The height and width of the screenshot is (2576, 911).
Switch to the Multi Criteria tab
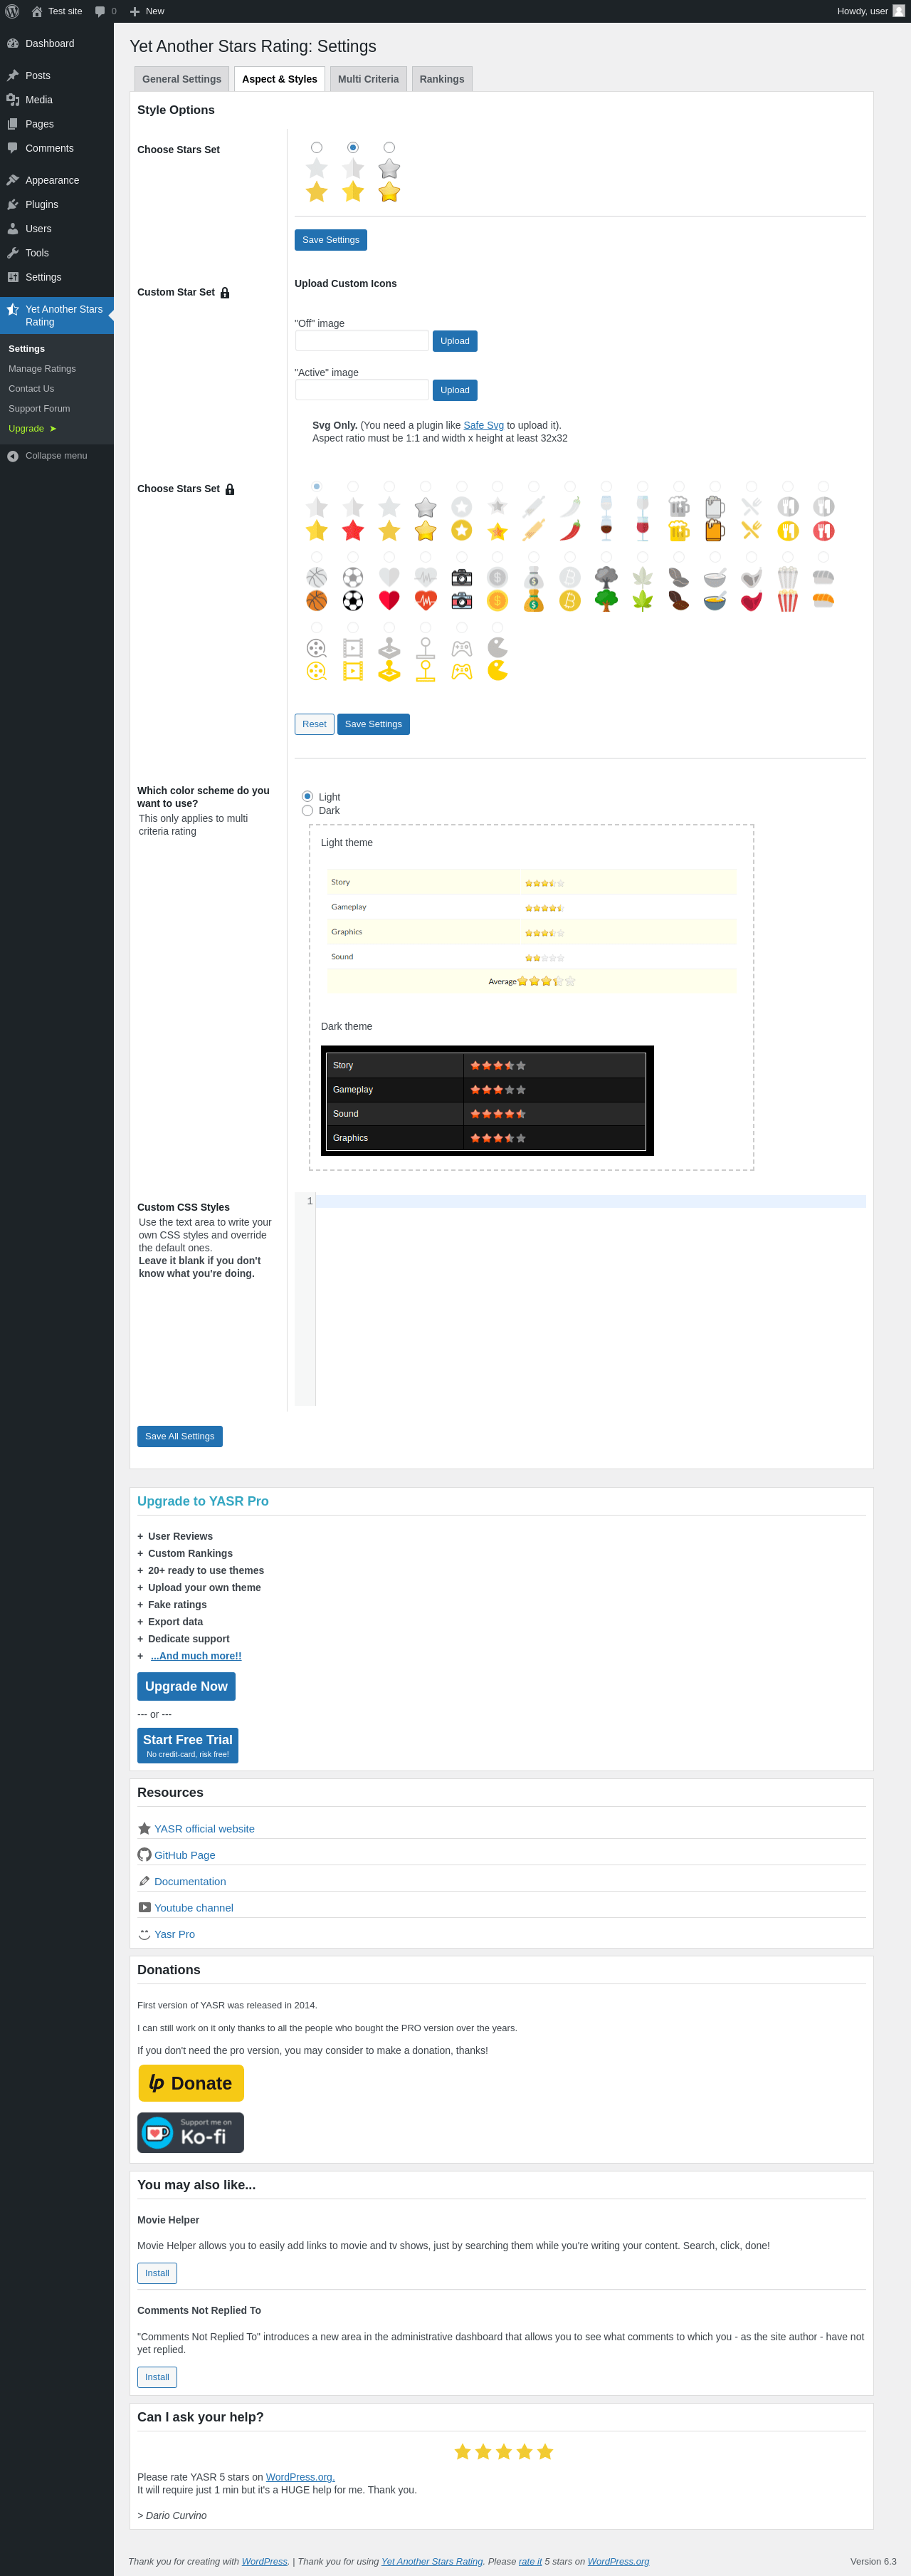[x=367, y=79]
